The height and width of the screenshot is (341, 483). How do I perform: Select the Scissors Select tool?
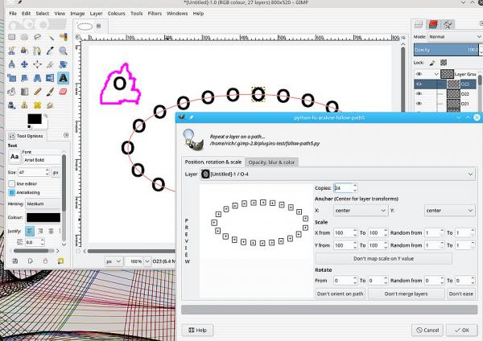12,51
